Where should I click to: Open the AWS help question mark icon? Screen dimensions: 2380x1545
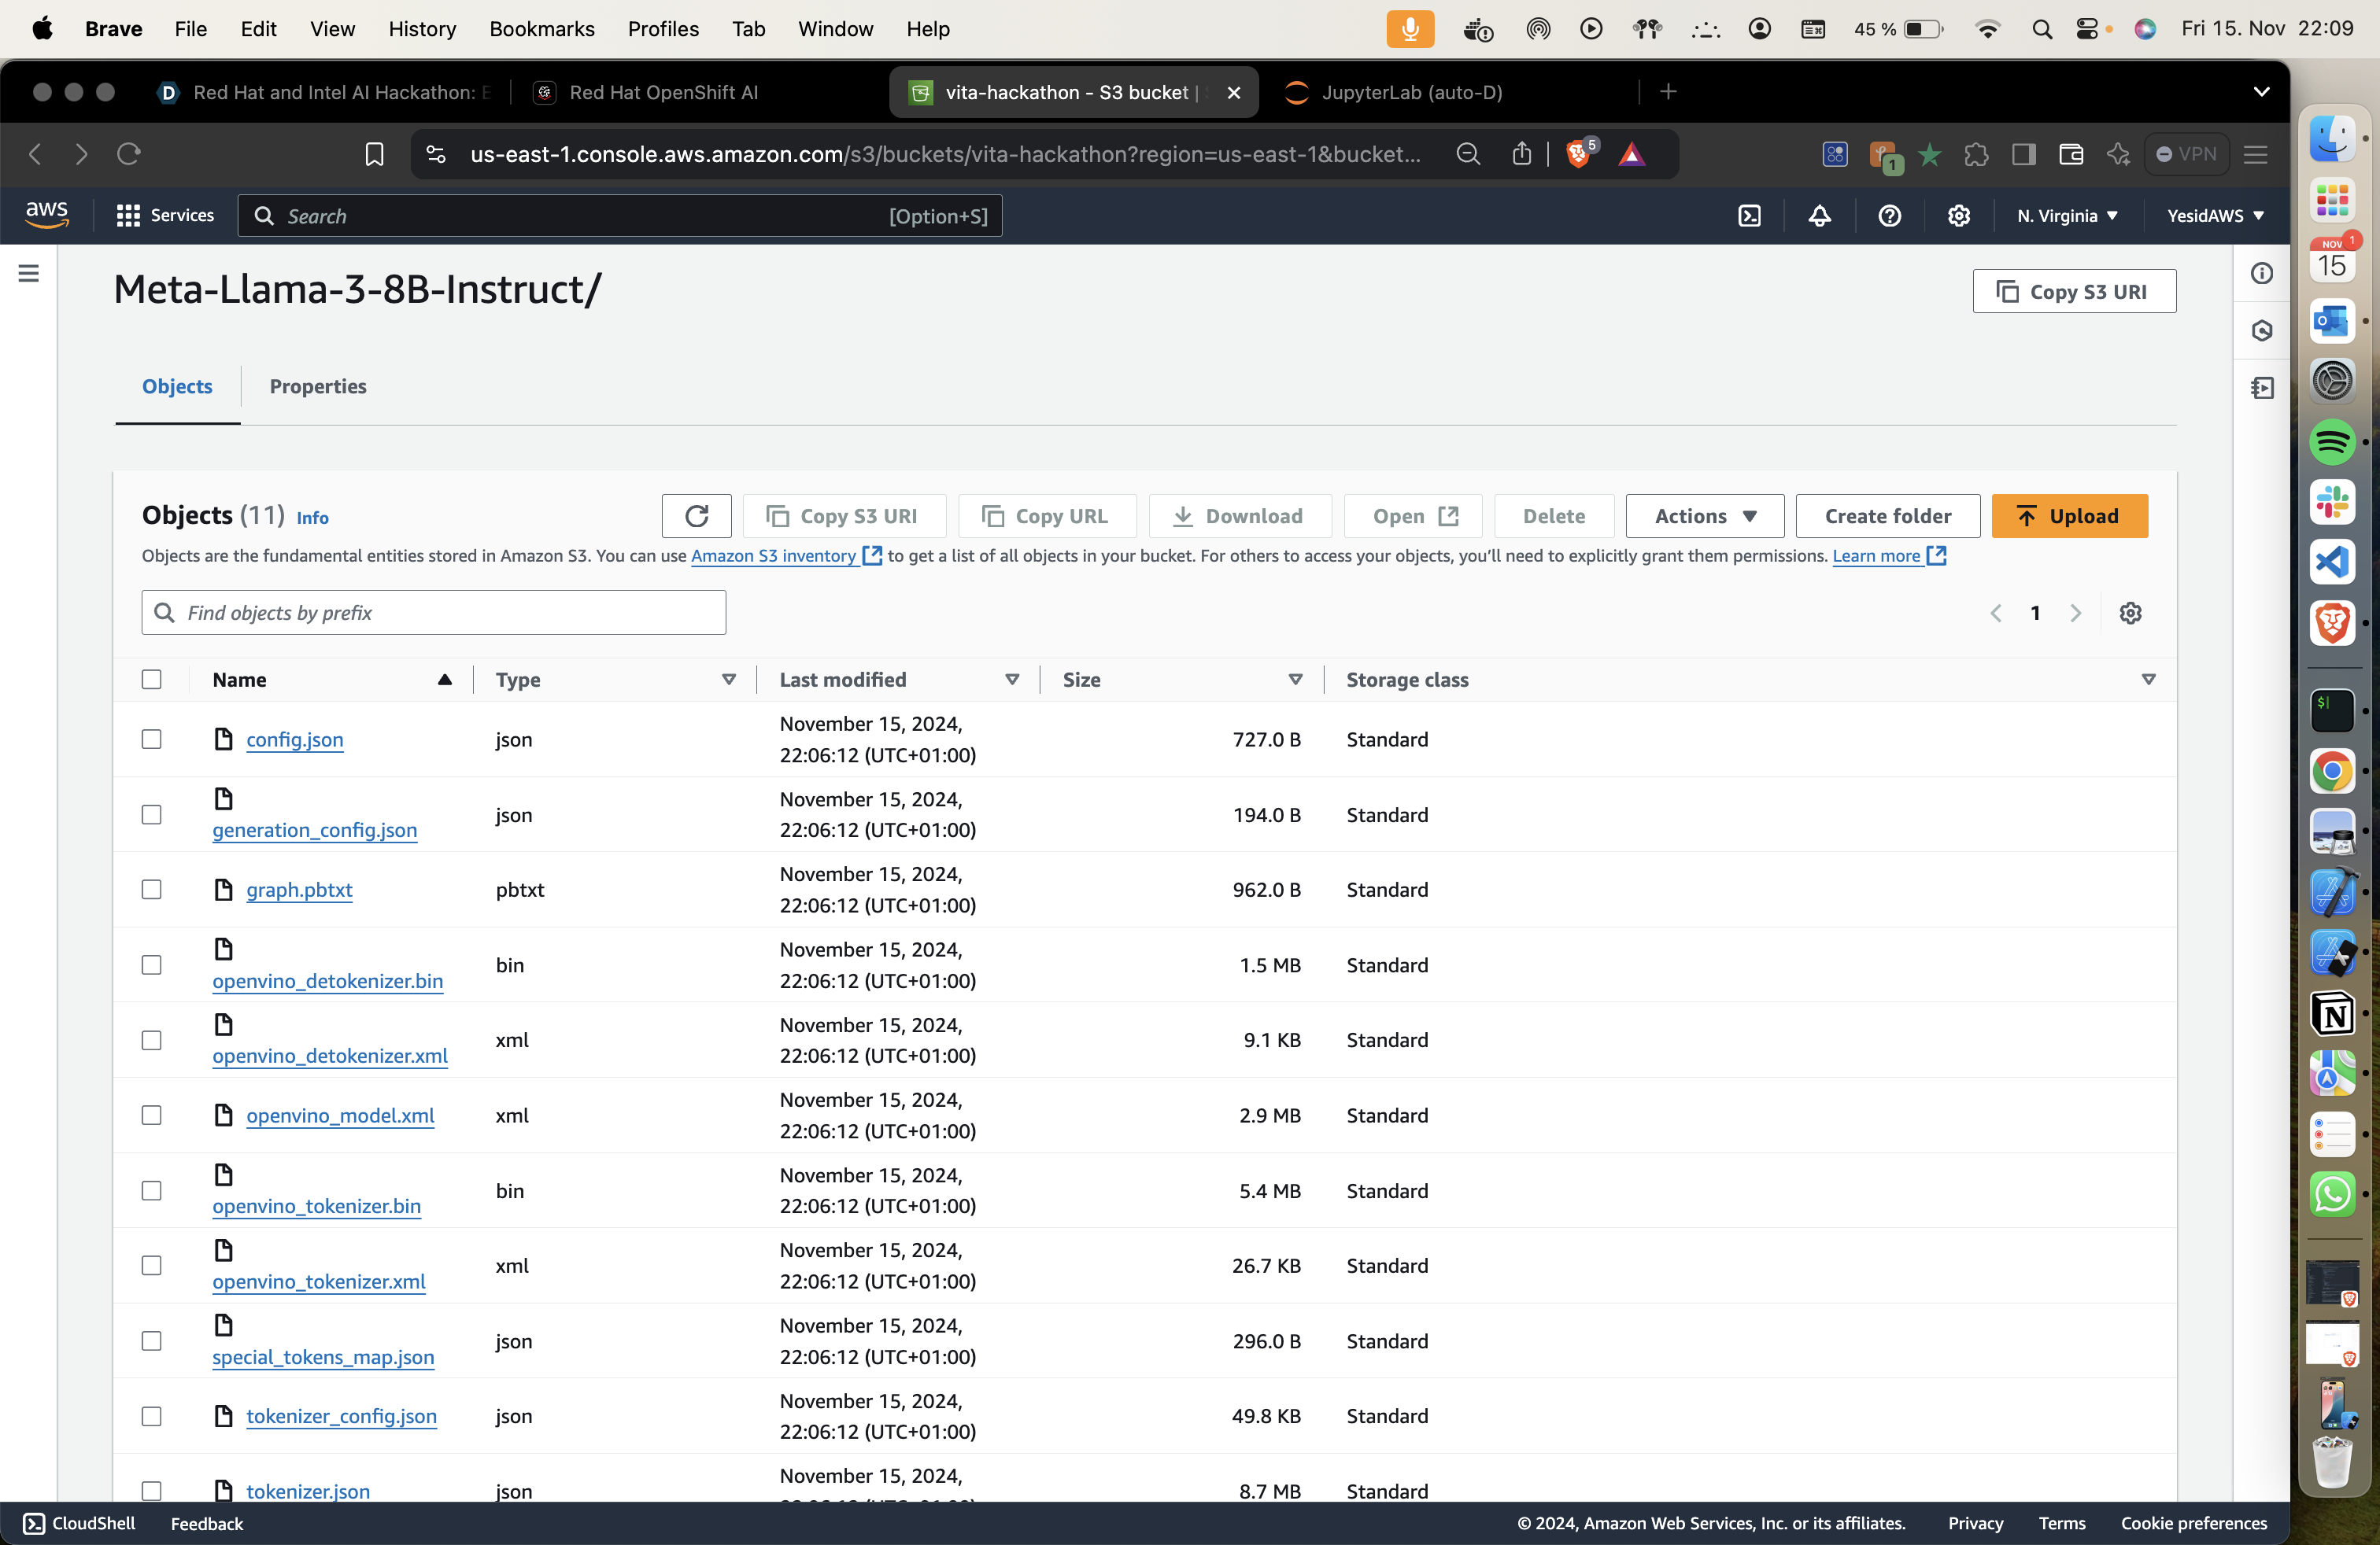click(x=1889, y=216)
